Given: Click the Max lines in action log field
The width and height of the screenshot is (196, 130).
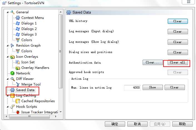Looking at the screenshot, I should 132,87.
